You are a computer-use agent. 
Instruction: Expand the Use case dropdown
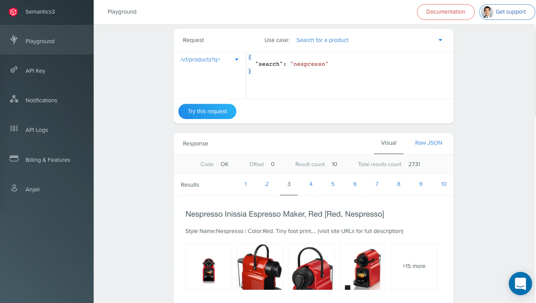click(x=440, y=40)
